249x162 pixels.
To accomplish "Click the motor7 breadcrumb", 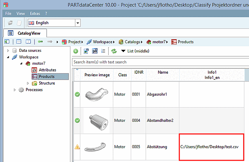I will (156, 42).
